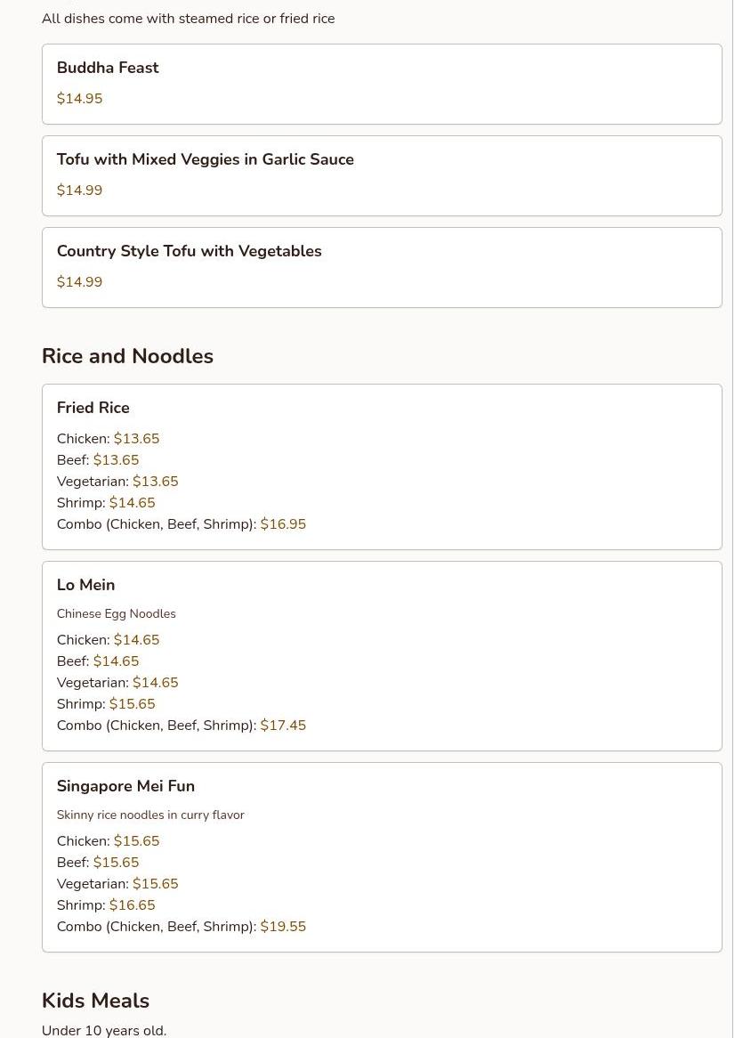This screenshot has width=751, height=1038.
Task: Open Country Style Tofu with Vegetables item
Action: pos(189,252)
